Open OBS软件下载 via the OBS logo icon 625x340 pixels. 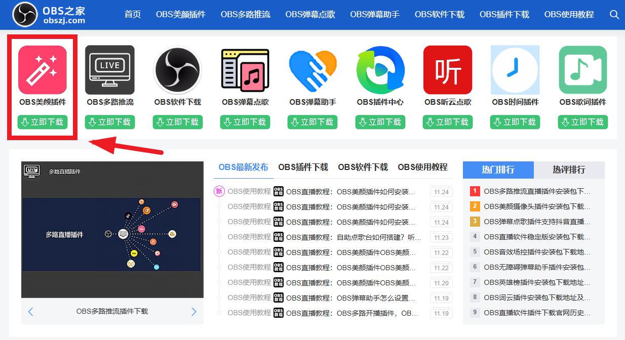tap(177, 70)
